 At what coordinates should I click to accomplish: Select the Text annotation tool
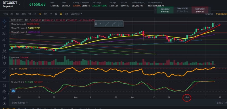[x=4, y=45]
